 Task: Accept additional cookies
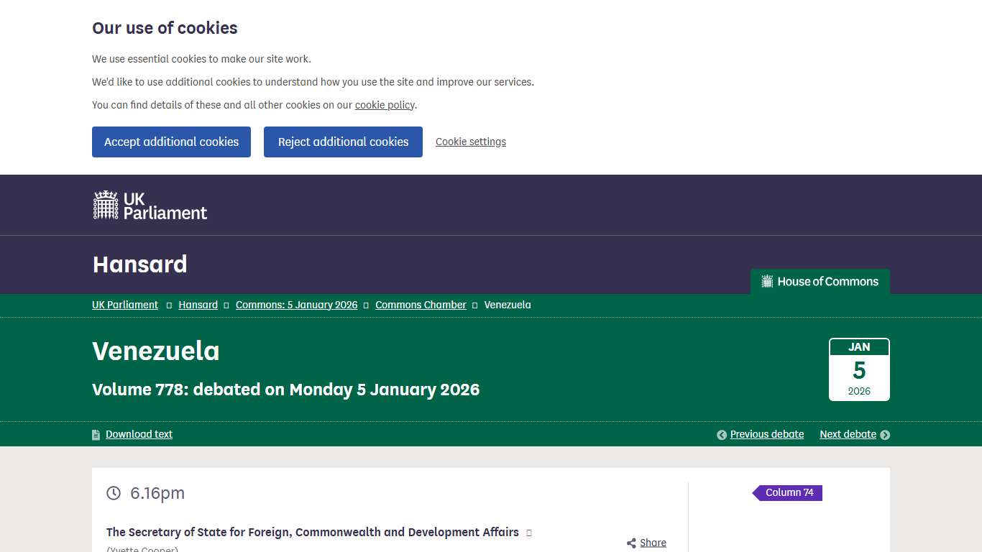(x=171, y=142)
